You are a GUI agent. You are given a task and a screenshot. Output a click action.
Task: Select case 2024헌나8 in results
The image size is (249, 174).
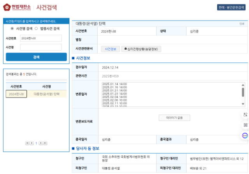16,94
